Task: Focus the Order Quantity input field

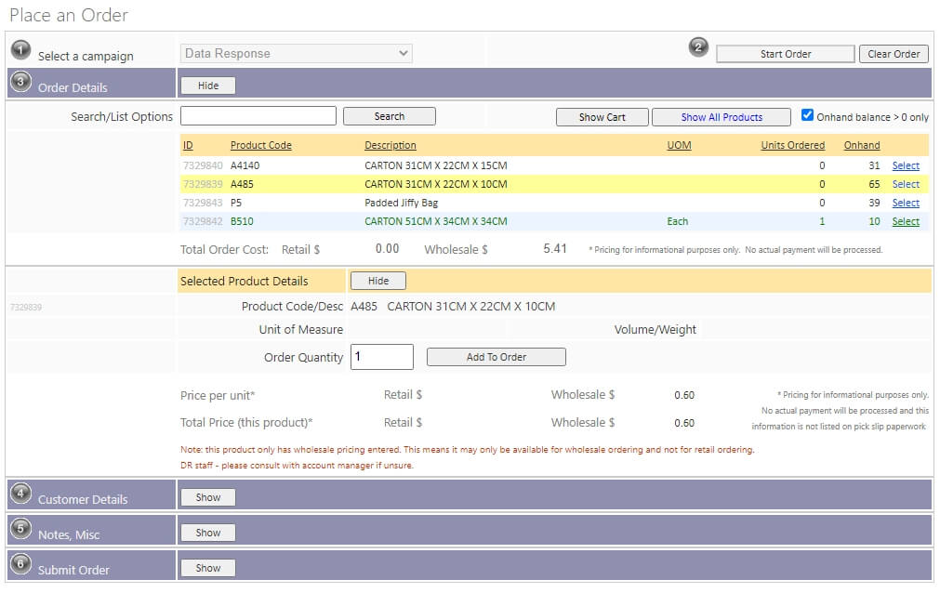Action: coord(381,357)
